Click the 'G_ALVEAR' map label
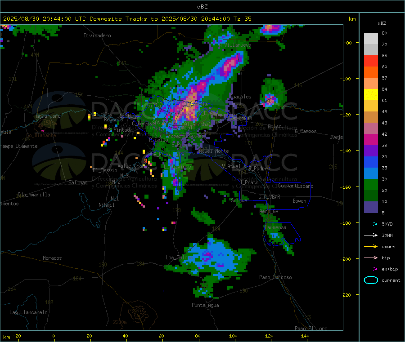 (x=269, y=197)
